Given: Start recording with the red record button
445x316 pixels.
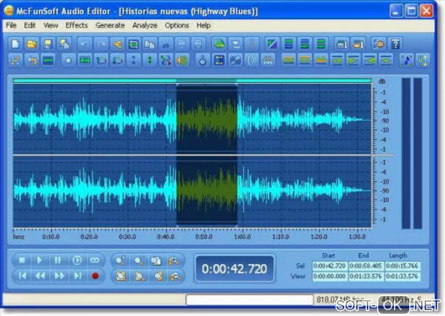Looking at the screenshot, I should click(x=95, y=276).
